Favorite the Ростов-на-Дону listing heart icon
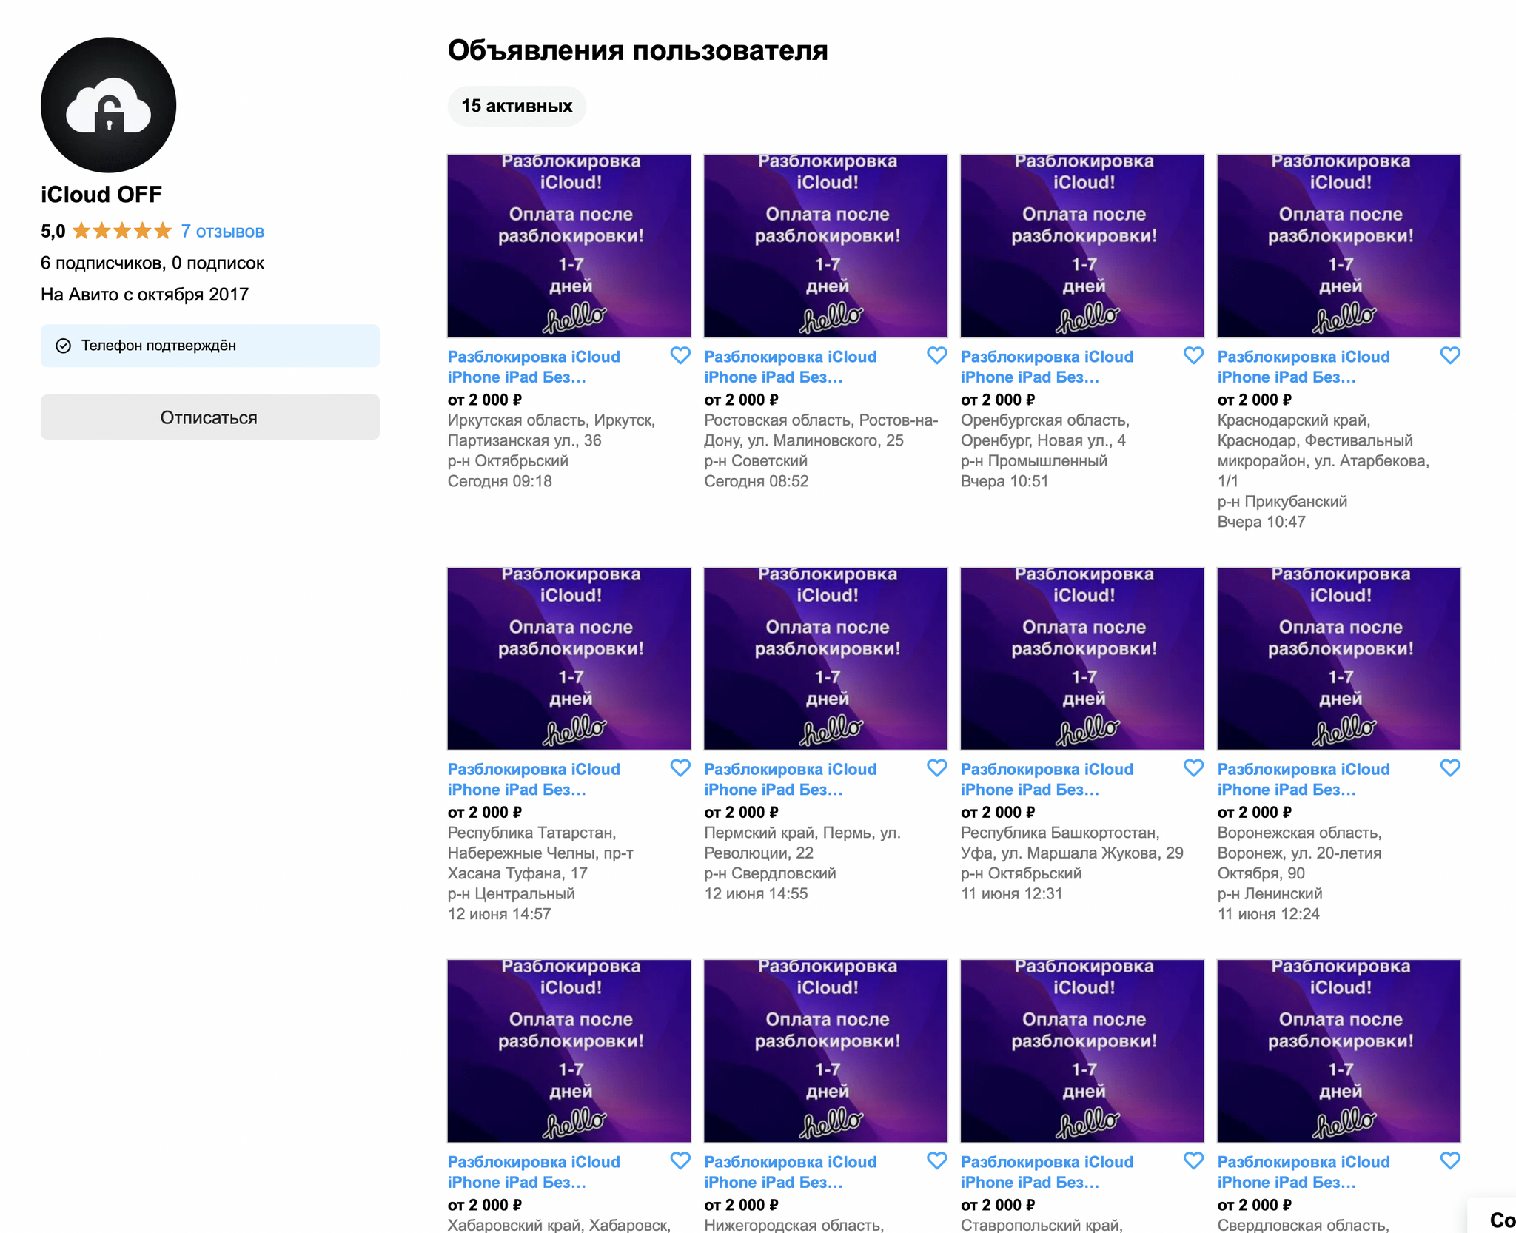Screen dimensions: 1516x1233 pyautogui.click(x=937, y=356)
